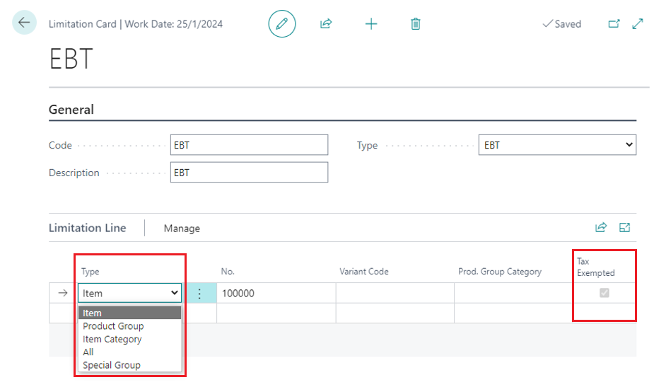Screen dimensions: 654x387
Task: Expand the Limitation Line section icon
Action: click(x=624, y=228)
